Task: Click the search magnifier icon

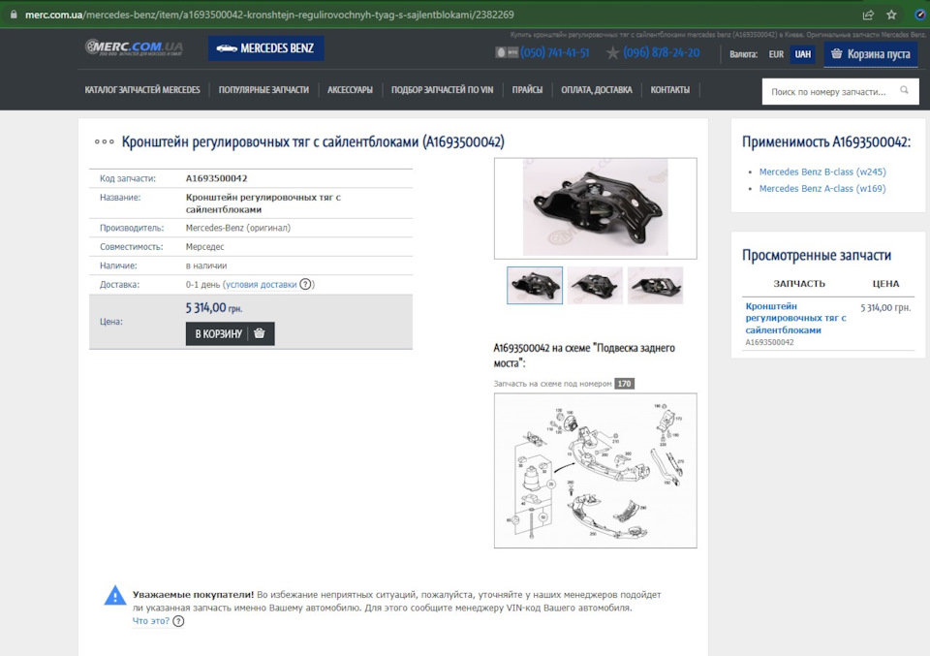Action: tap(904, 90)
